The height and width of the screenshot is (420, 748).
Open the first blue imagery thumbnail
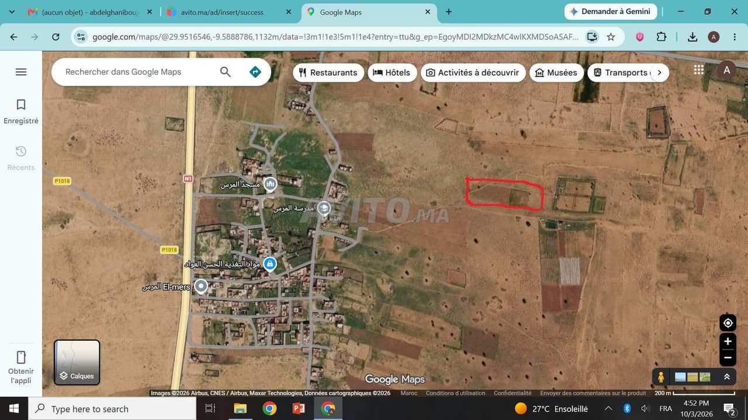click(x=680, y=377)
